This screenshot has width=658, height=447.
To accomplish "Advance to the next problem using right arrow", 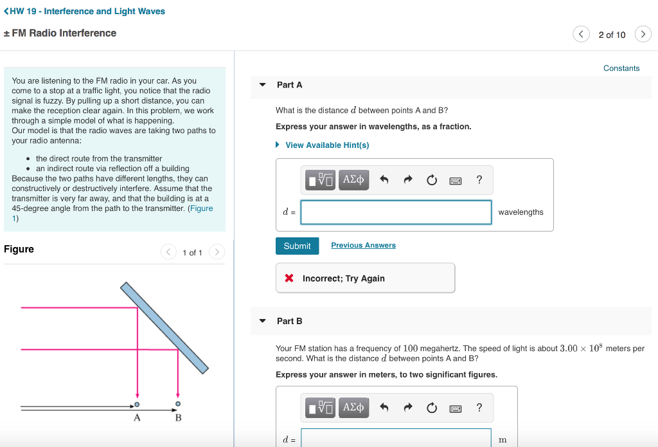I will 643,34.
